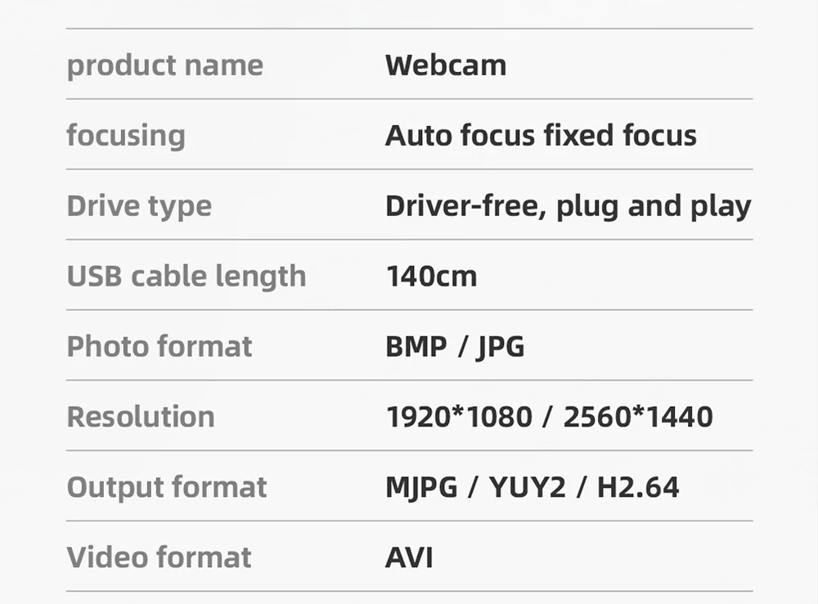Select the "140cm" cable length value
Screen dimensions: 818x604
click(x=431, y=277)
